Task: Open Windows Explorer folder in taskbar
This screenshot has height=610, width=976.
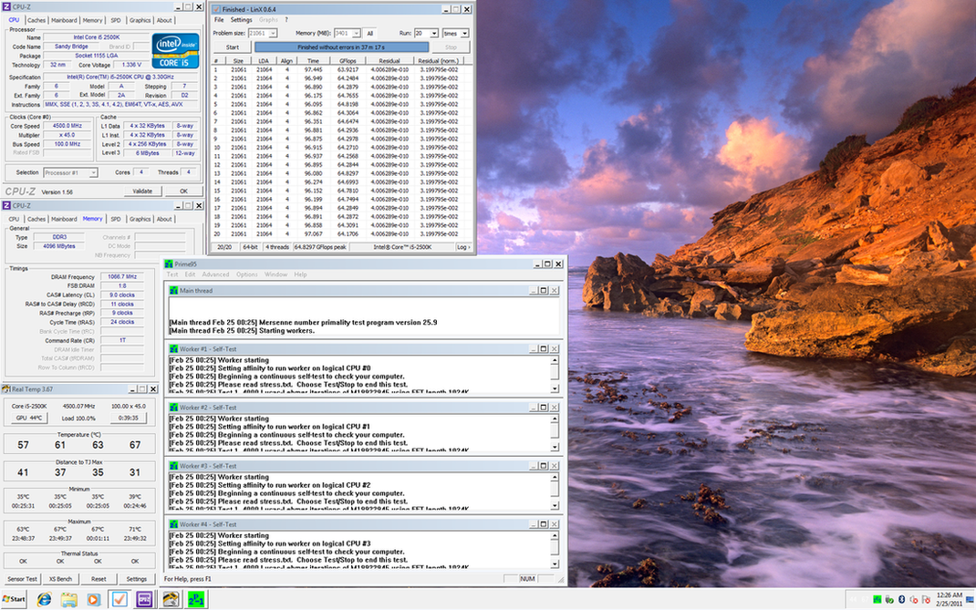Action: pos(68,599)
